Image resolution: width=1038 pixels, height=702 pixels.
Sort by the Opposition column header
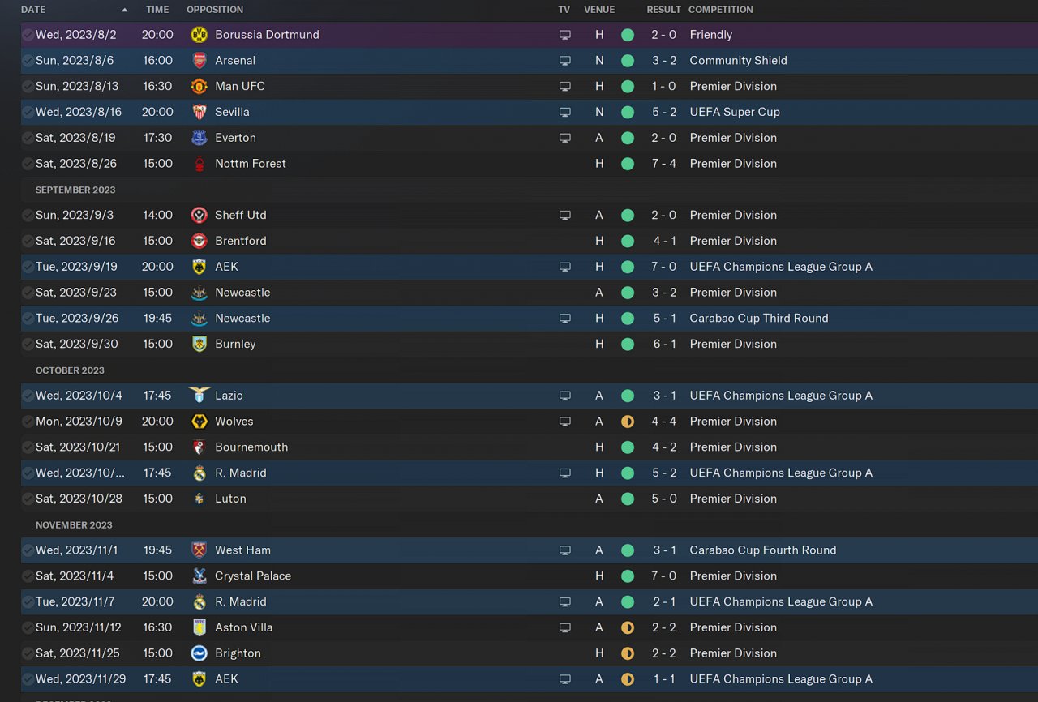coord(214,10)
